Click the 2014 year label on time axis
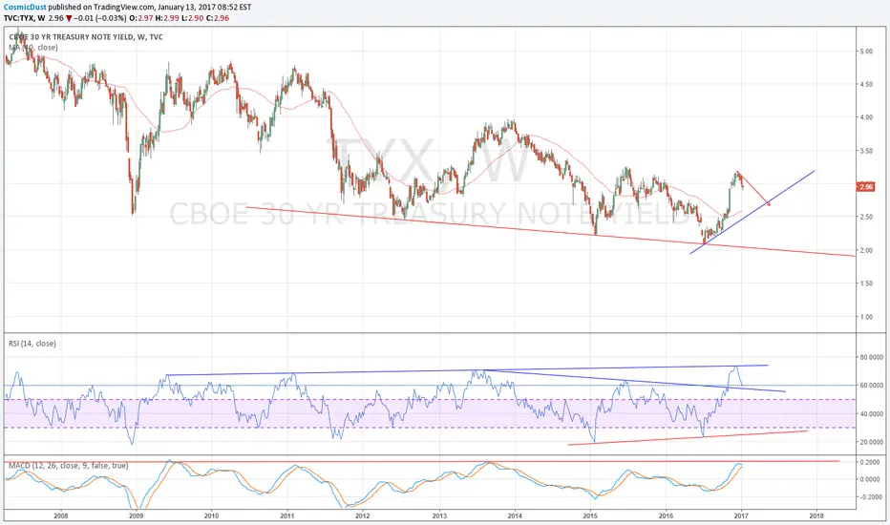This screenshot has width=890, height=525. (x=515, y=515)
